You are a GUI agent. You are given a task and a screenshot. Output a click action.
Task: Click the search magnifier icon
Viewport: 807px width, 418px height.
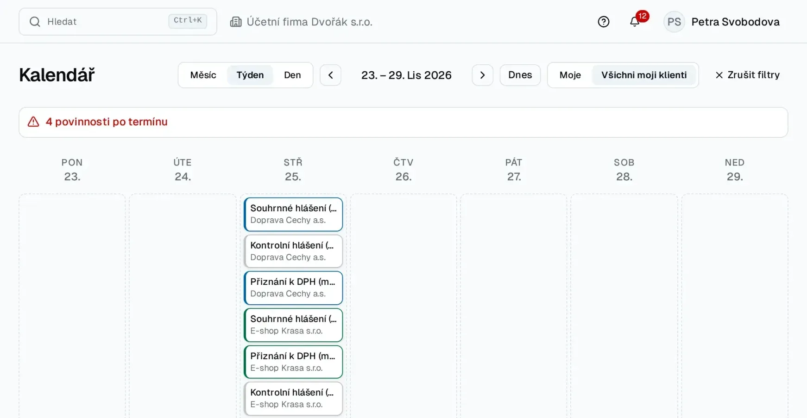35,22
